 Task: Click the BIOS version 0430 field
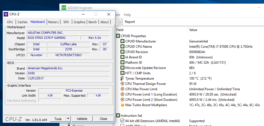point(68,73)
